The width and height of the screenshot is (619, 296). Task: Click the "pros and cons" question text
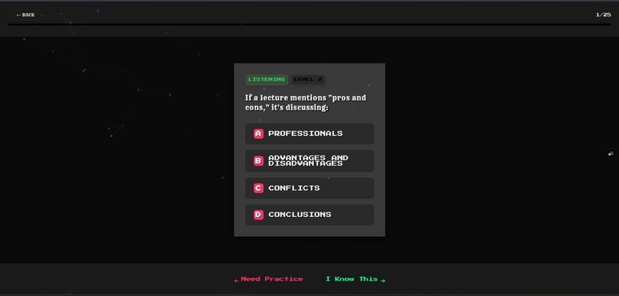point(306,103)
